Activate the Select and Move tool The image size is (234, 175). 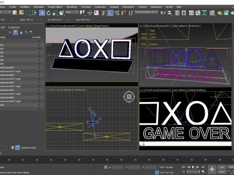click(42, 13)
